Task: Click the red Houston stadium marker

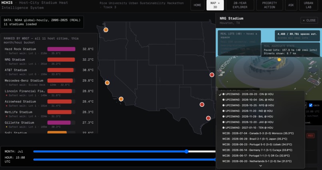Action: pyautogui.click(x=208, y=118)
